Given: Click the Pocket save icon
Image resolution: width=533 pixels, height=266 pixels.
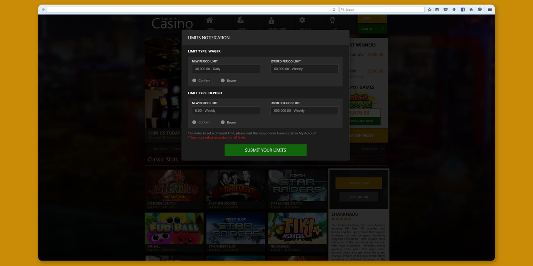Looking at the screenshot, I should pyautogui.click(x=445, y=10).
